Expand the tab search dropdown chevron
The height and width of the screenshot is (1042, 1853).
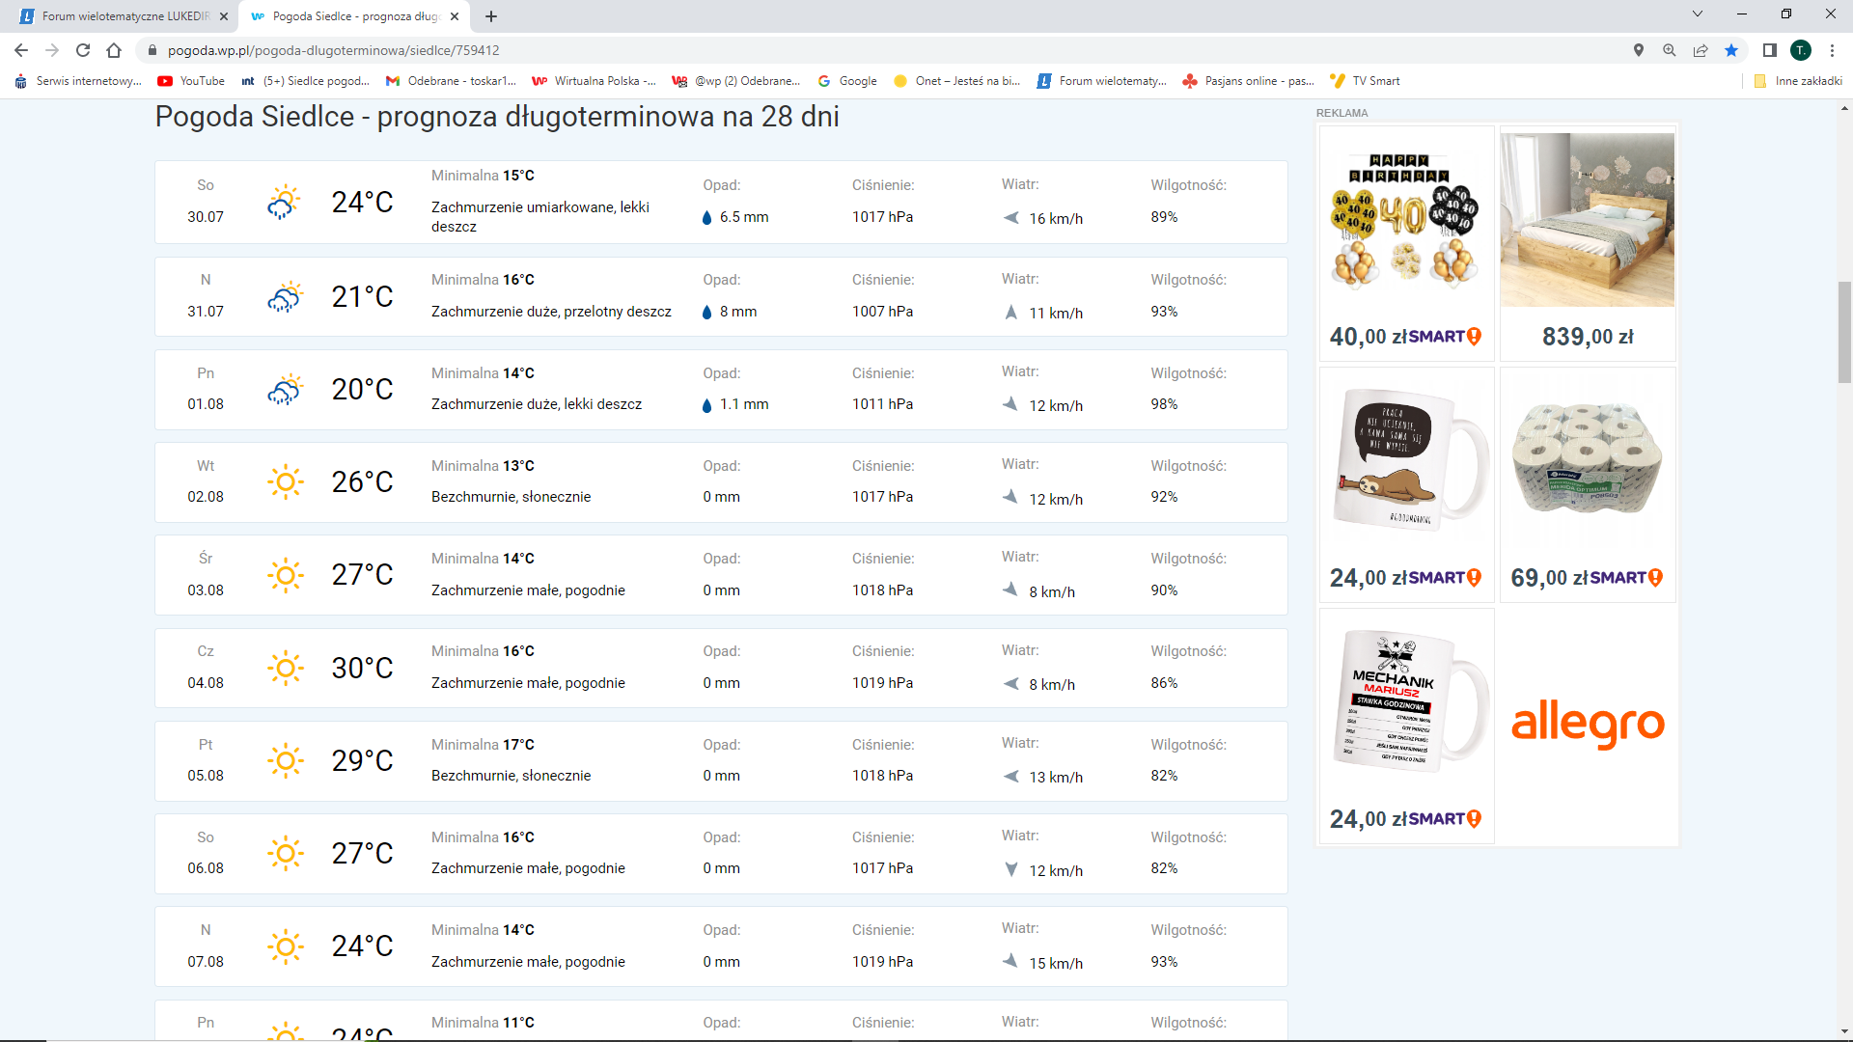[x=1698, y=14]
